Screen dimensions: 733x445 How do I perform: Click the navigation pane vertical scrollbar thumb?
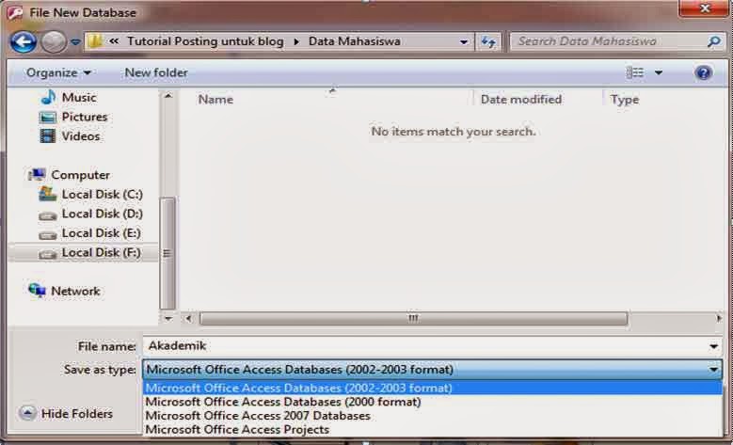pos(167,253)
